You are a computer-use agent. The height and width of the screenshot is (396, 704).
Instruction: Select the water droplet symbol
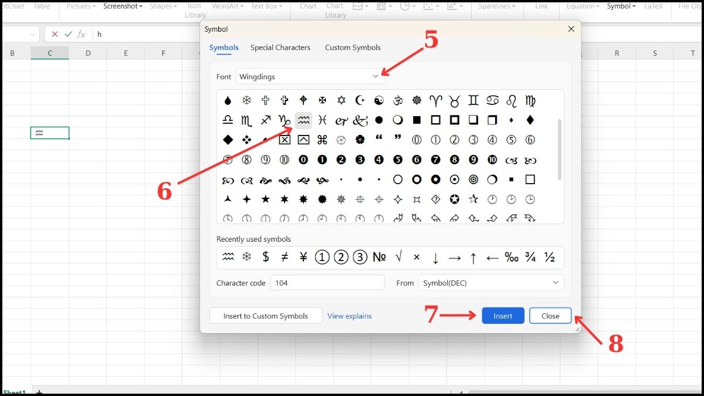click(228, 101)
